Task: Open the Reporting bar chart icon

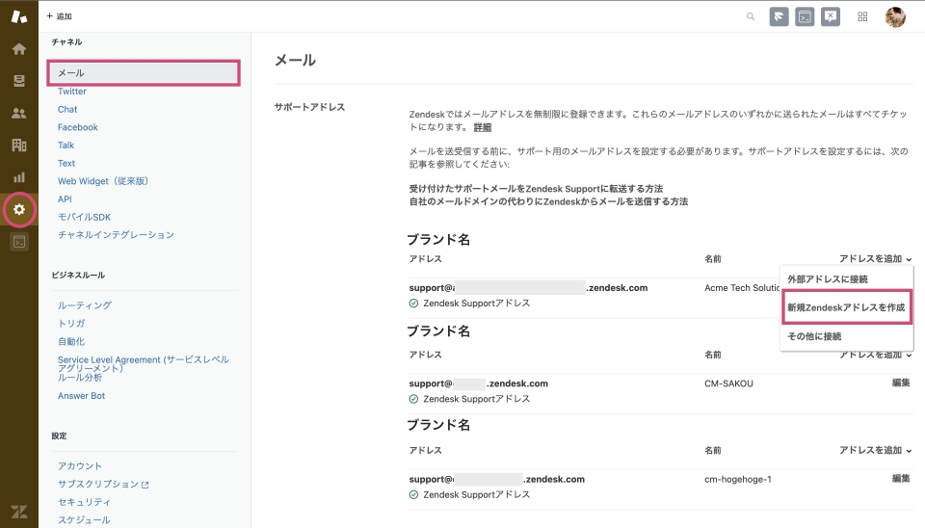Action: 19,177
